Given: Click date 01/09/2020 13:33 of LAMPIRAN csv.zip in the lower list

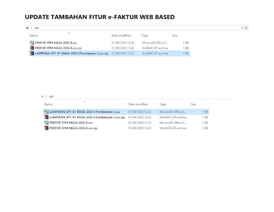Looking at the screenshot, I should pos(140,117).
